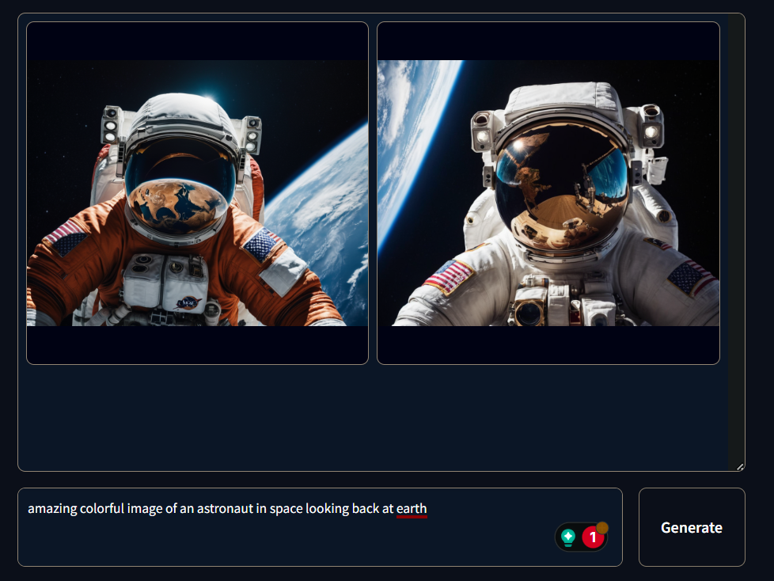774x581 pixels.
Task: Click Earth's reflection in orange astronaut's visor
Action: [x=176, y=207]
